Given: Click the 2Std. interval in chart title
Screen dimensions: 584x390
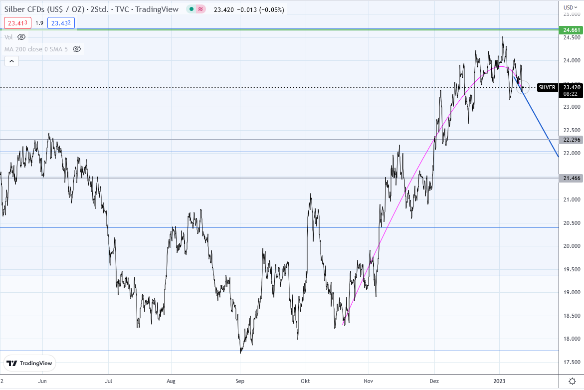Looking at the screenshot, I should 99,9.
